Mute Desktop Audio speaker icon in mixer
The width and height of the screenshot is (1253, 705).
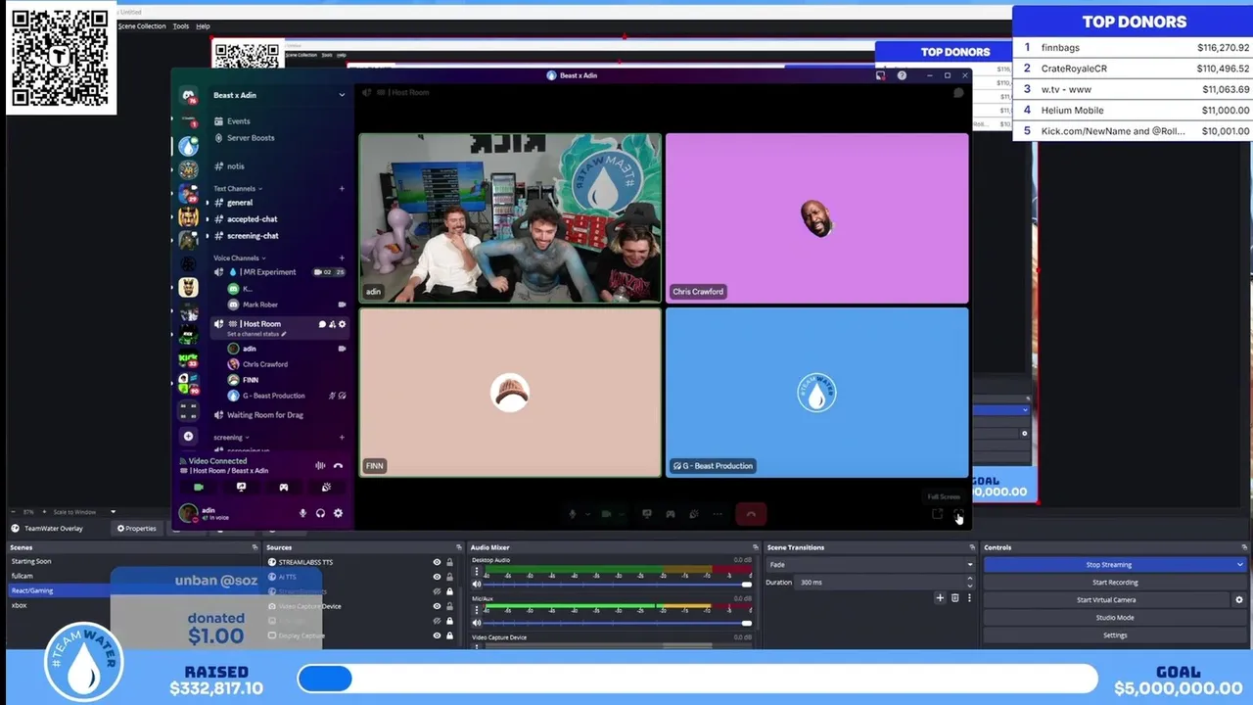pyautogui.click(x=478, y=585)
